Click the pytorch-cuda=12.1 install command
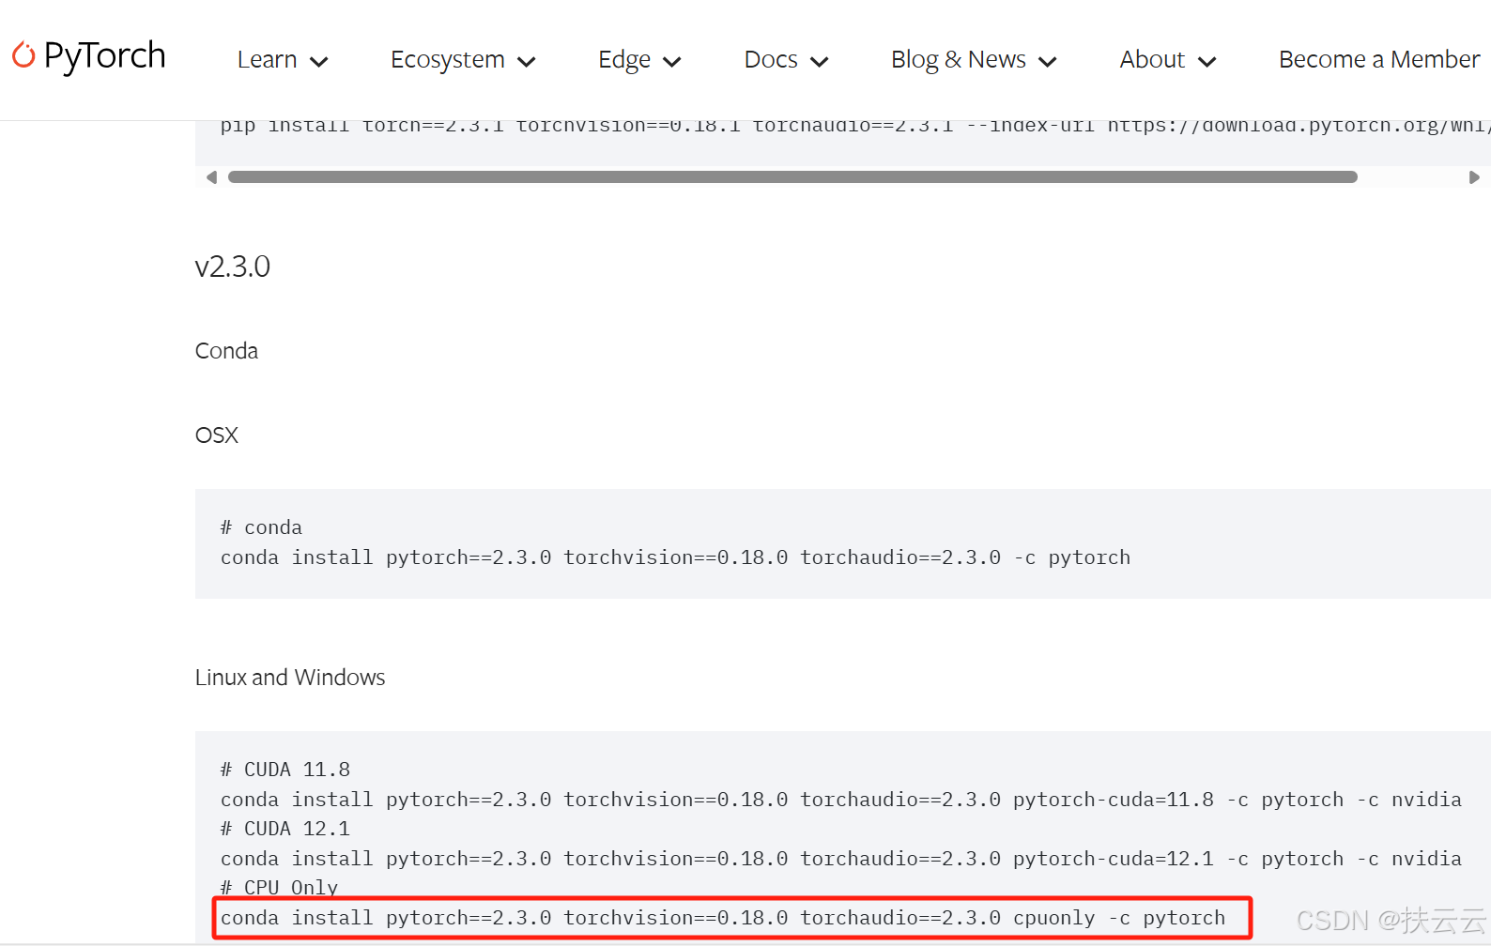Screen dimensions: 1491x946 pyautogui.click(x=841, y=859)
